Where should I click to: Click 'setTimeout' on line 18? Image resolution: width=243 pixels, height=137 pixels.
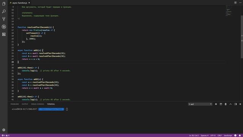click(x=32, y=33)
